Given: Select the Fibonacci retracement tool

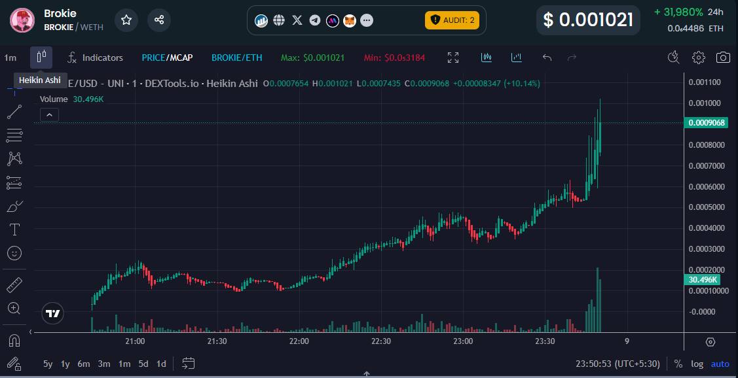Looking at the screenshot, I should pos(14,135).
